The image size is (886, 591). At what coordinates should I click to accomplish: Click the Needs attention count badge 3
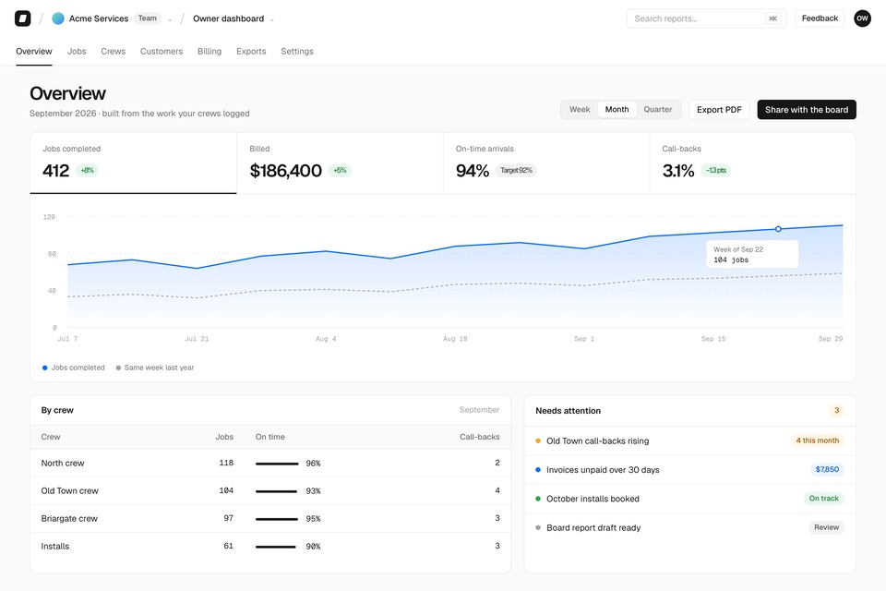pos(837,411)
